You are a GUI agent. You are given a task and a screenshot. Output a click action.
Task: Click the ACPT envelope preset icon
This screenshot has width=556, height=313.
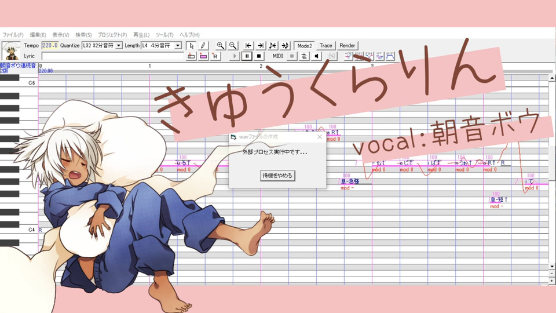point(348,56)
